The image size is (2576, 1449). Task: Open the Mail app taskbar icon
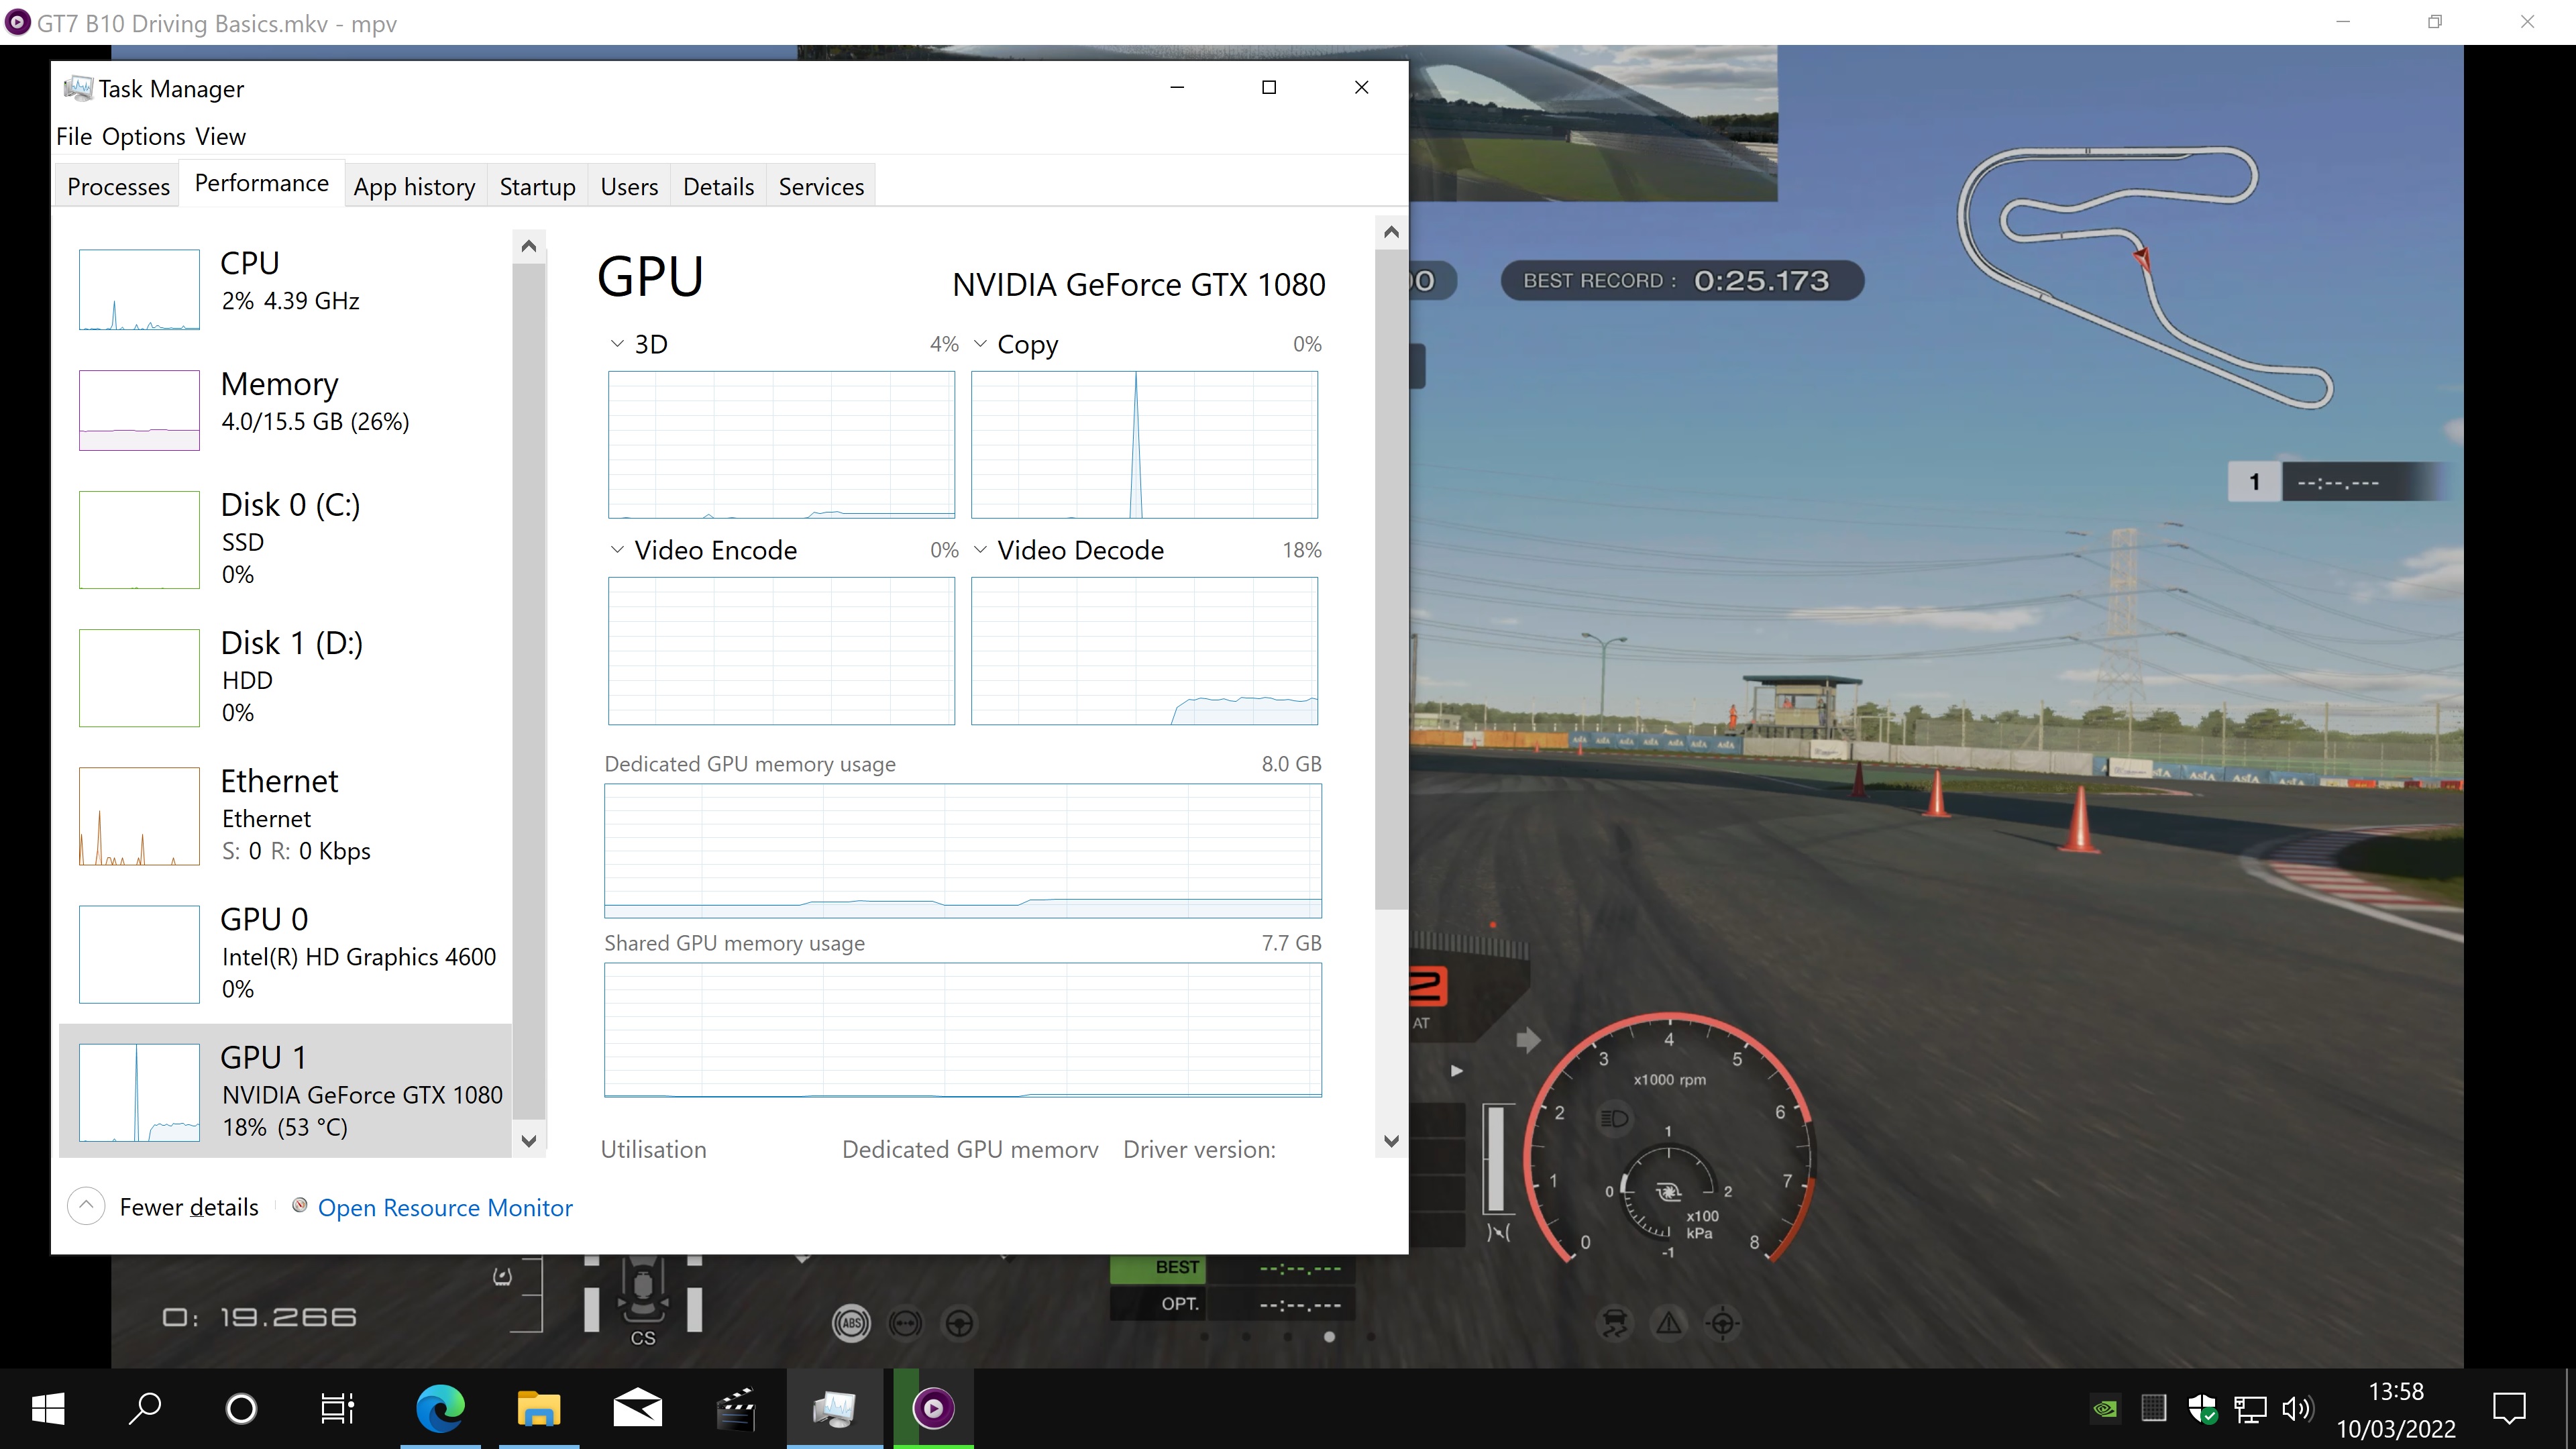(x=637, y=1409)
